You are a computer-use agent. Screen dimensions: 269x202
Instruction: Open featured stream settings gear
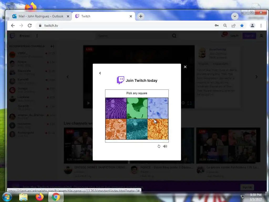tap(183, 103)
